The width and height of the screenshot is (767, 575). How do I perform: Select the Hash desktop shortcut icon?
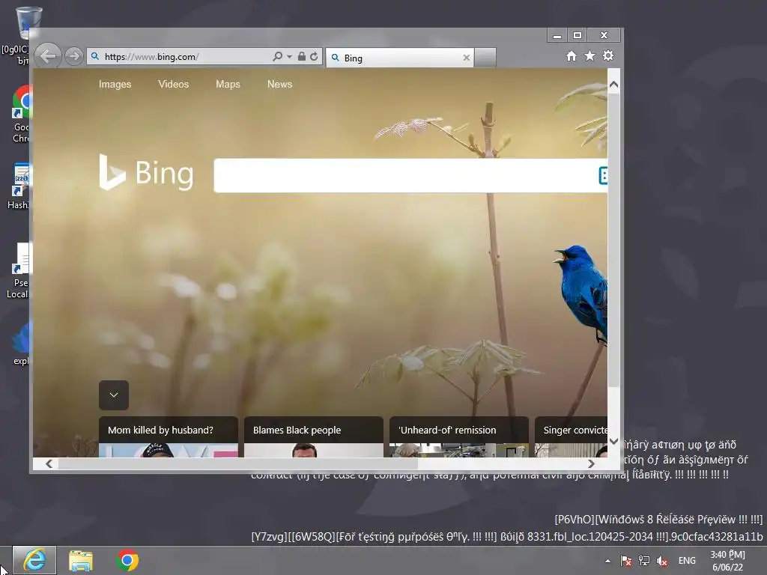click(x=19, y=186)
